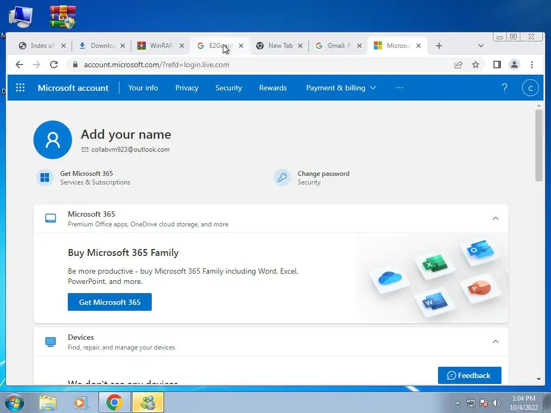Click the Windows logo icon beside Get Microsoft 365
Viewport: 551px width, 413px height.
coord(45,177)
